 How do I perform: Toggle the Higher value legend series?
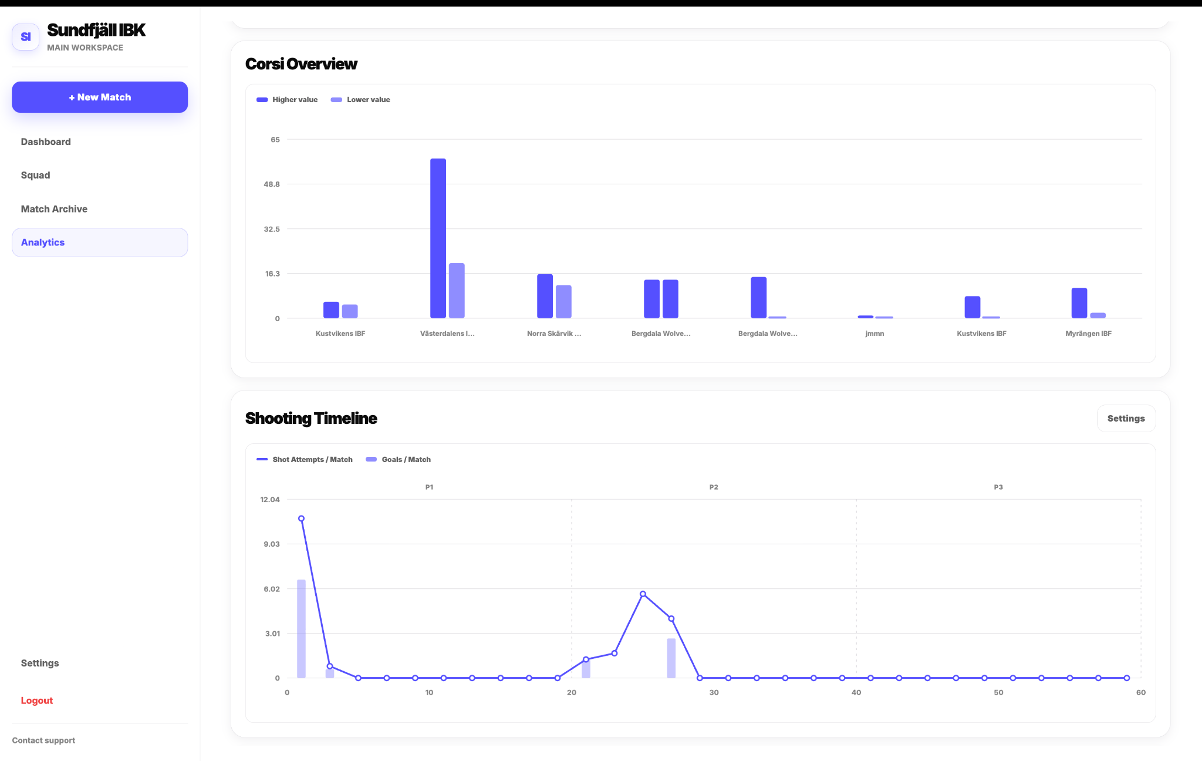(287, 100)
